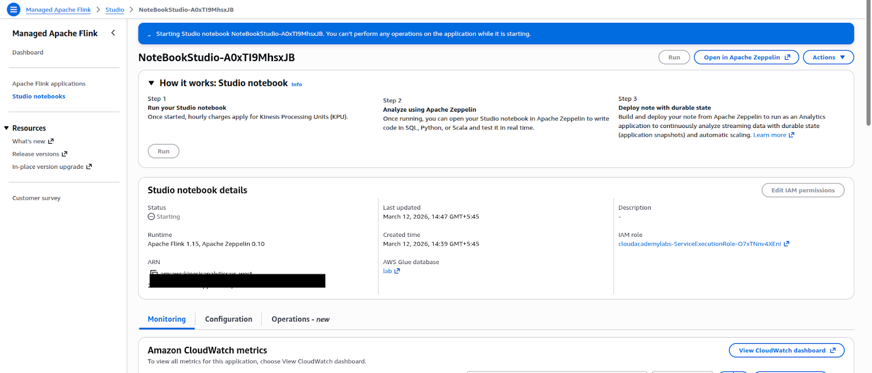Switch to the Configuration tab
Image resolution: width=872 pixels, height=373 pixels.
tap(228, 320)
